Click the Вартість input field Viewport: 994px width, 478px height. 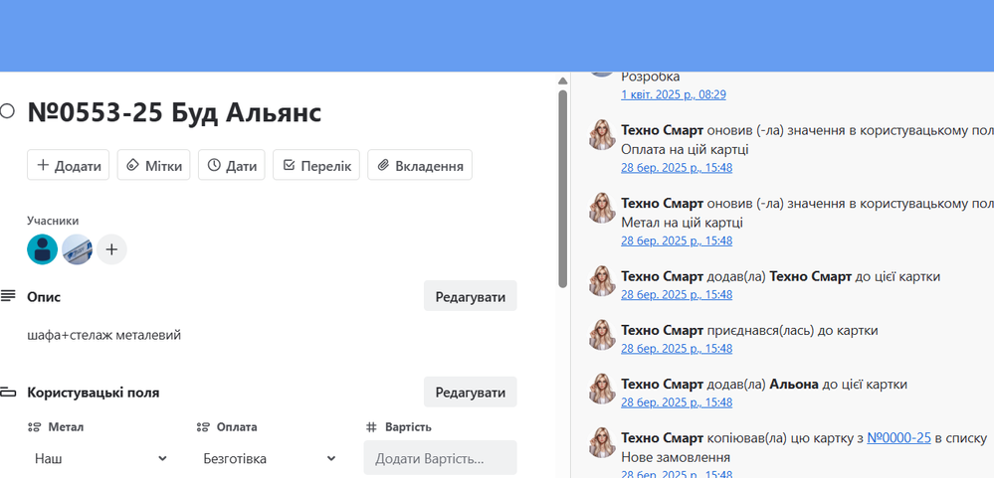coord(440,458)
